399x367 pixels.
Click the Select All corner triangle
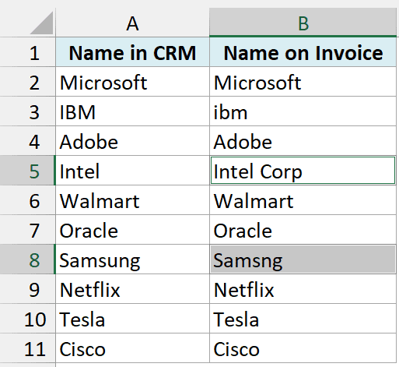[42, 23]
